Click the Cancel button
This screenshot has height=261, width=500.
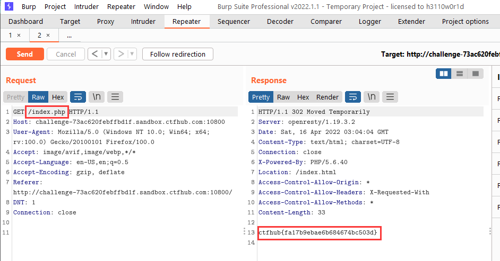pos(66,54)
